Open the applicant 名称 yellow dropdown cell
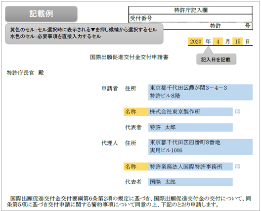Image resolution: width=261 pixels, height=211 pixels. click(x=136, y=112)
